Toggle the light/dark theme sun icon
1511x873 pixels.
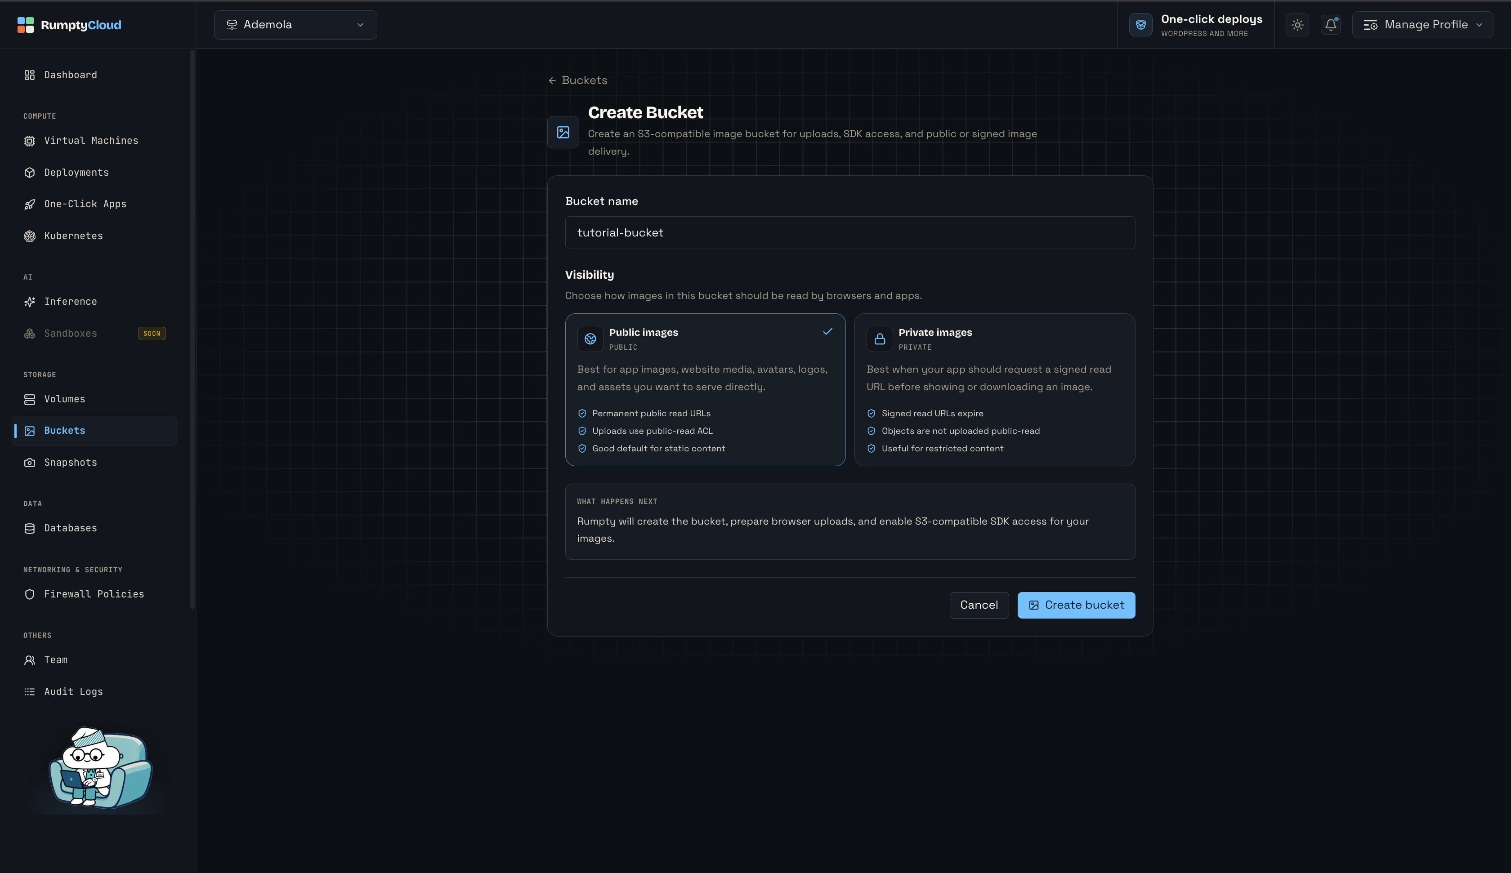[x=1297, y=25]
